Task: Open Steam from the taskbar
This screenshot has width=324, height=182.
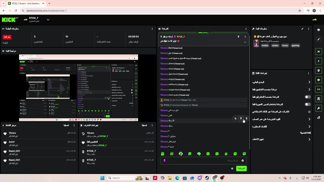Action: (x=207, y=178)
